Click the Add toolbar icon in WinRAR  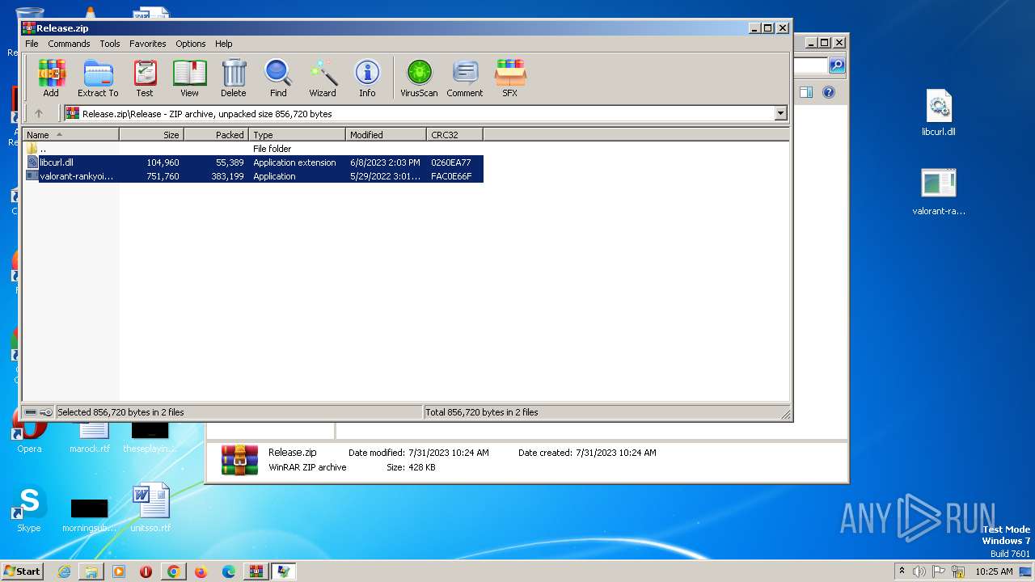coord(51,78)
